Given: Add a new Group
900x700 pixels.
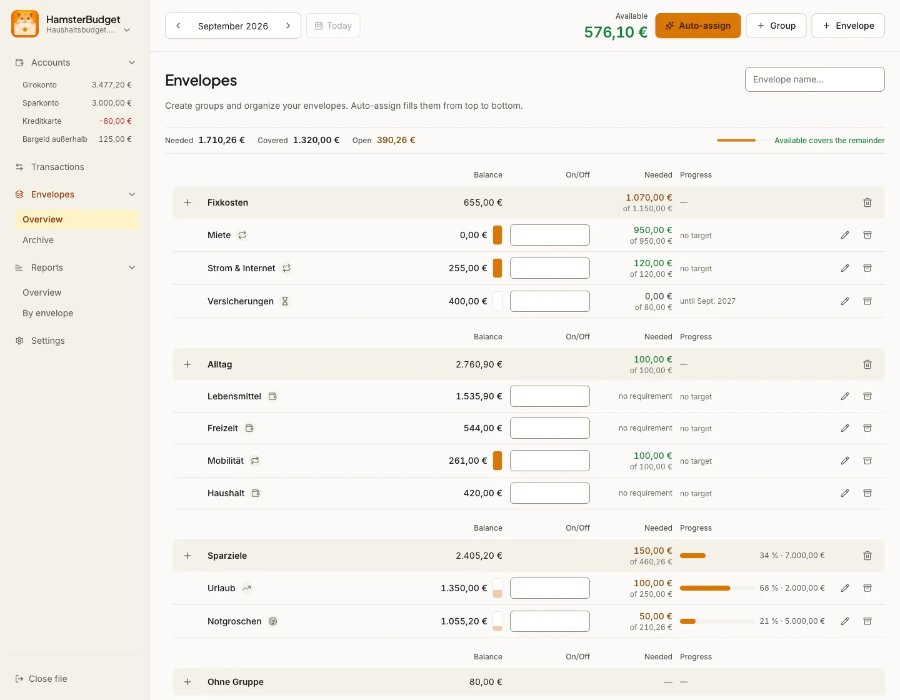Looking at the screenshot, I should click(x=776, y=26).
